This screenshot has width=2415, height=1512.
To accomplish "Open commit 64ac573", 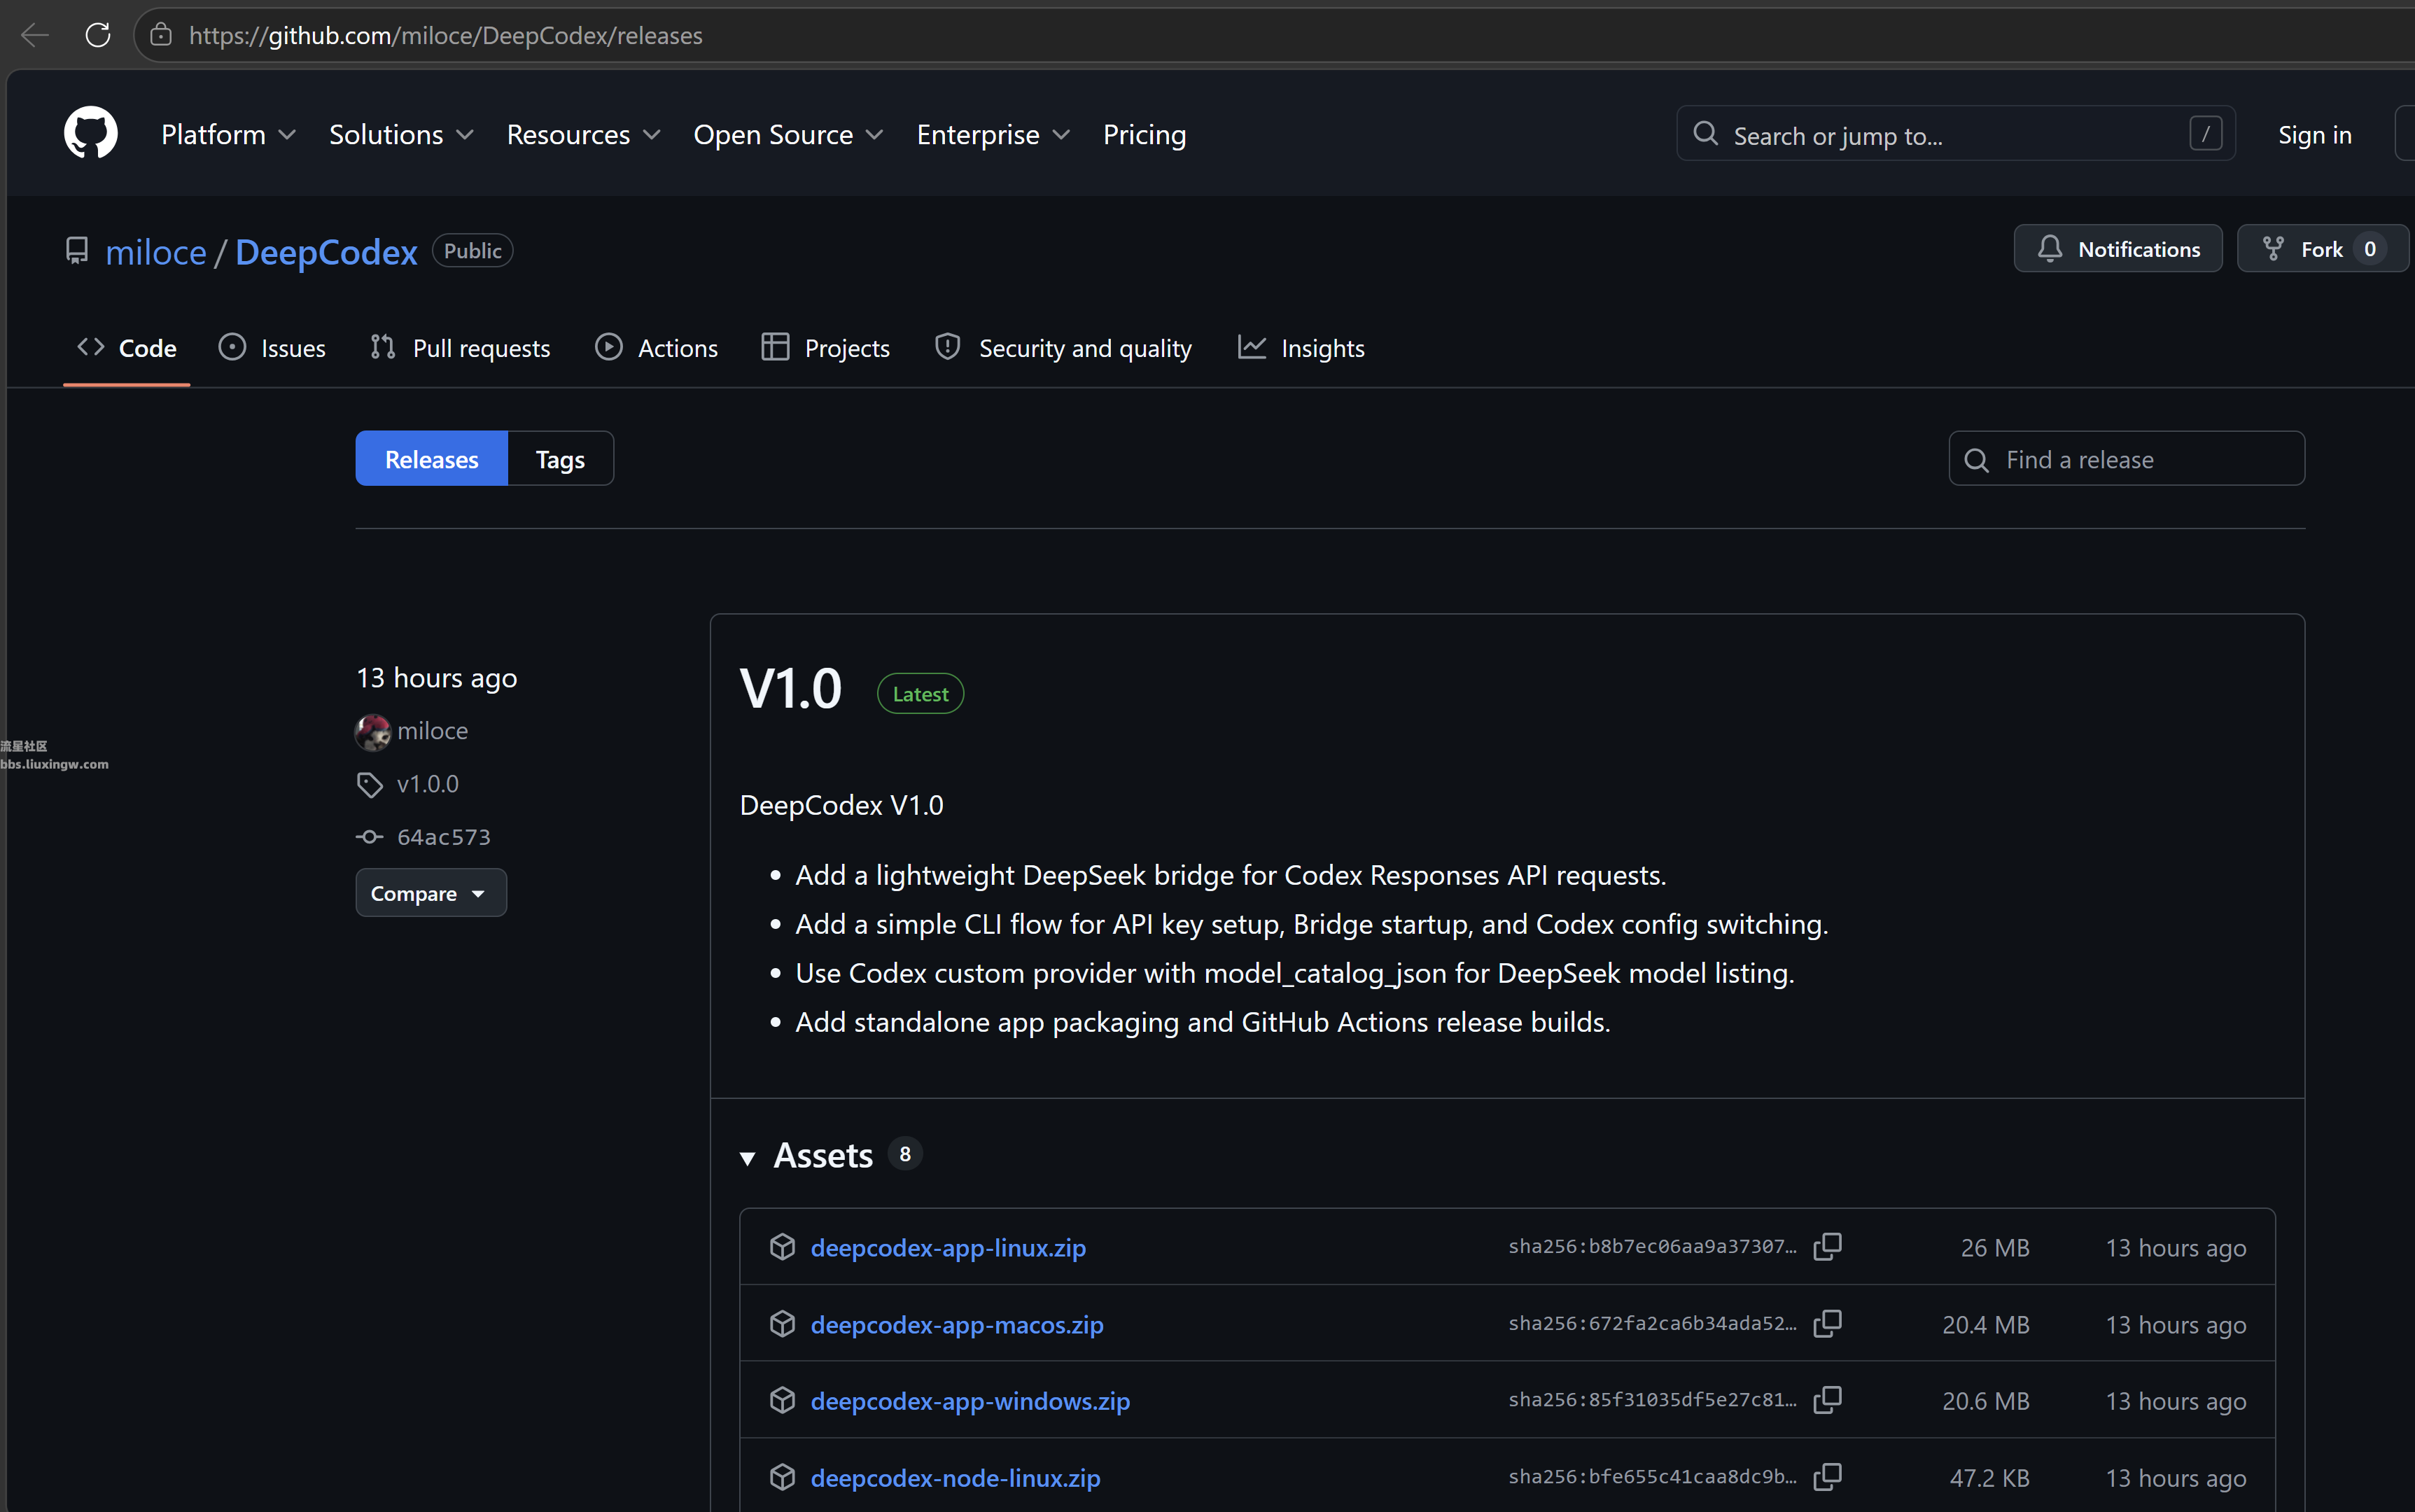I will tap(444, 837).
